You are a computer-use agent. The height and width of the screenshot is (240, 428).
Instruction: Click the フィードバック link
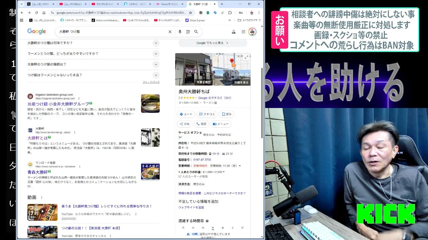click(x=151, y=82)
